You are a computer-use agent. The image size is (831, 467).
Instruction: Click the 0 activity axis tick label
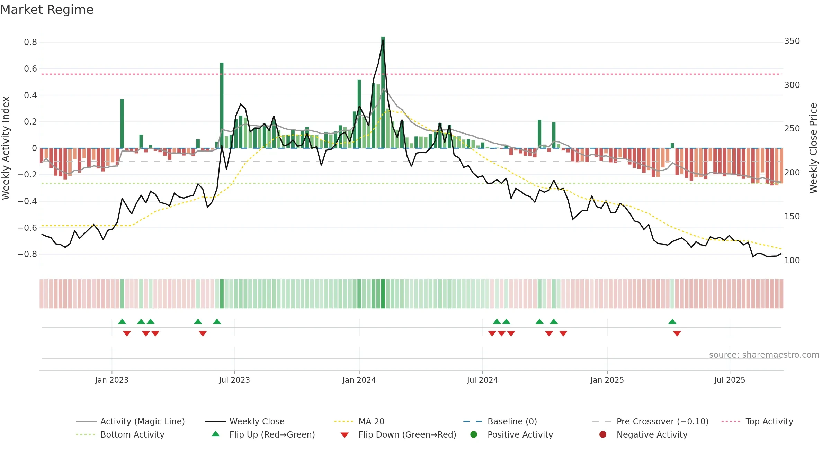point(34,148)
